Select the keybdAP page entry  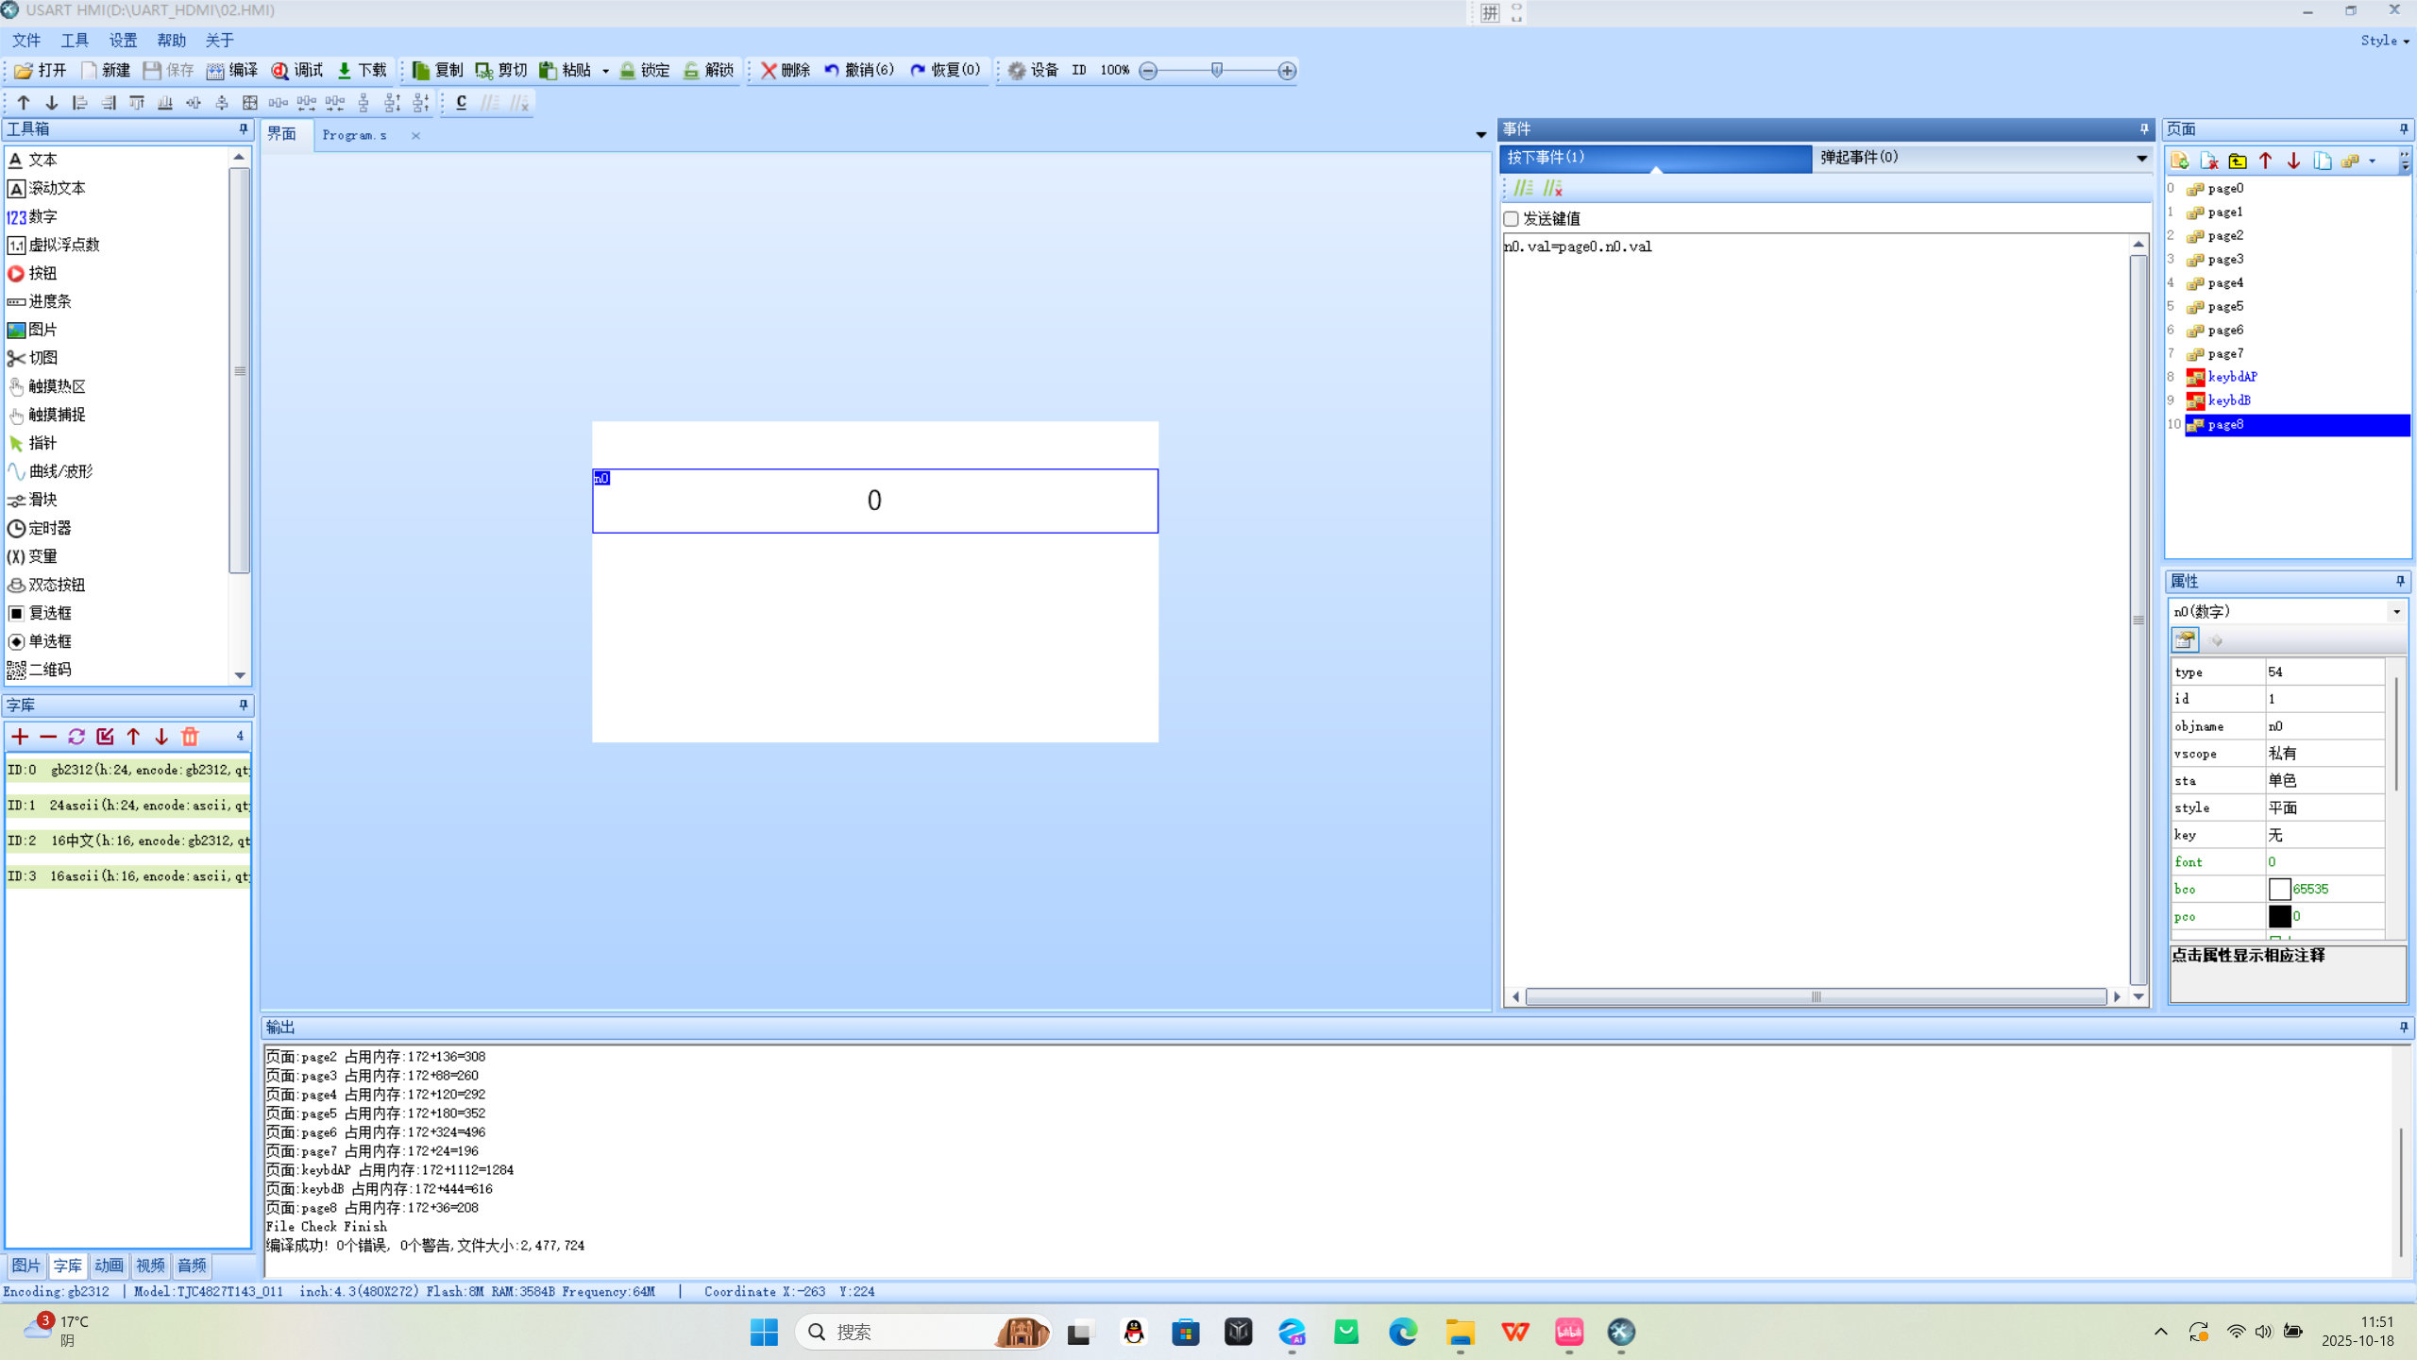[x=2232, y=377]
